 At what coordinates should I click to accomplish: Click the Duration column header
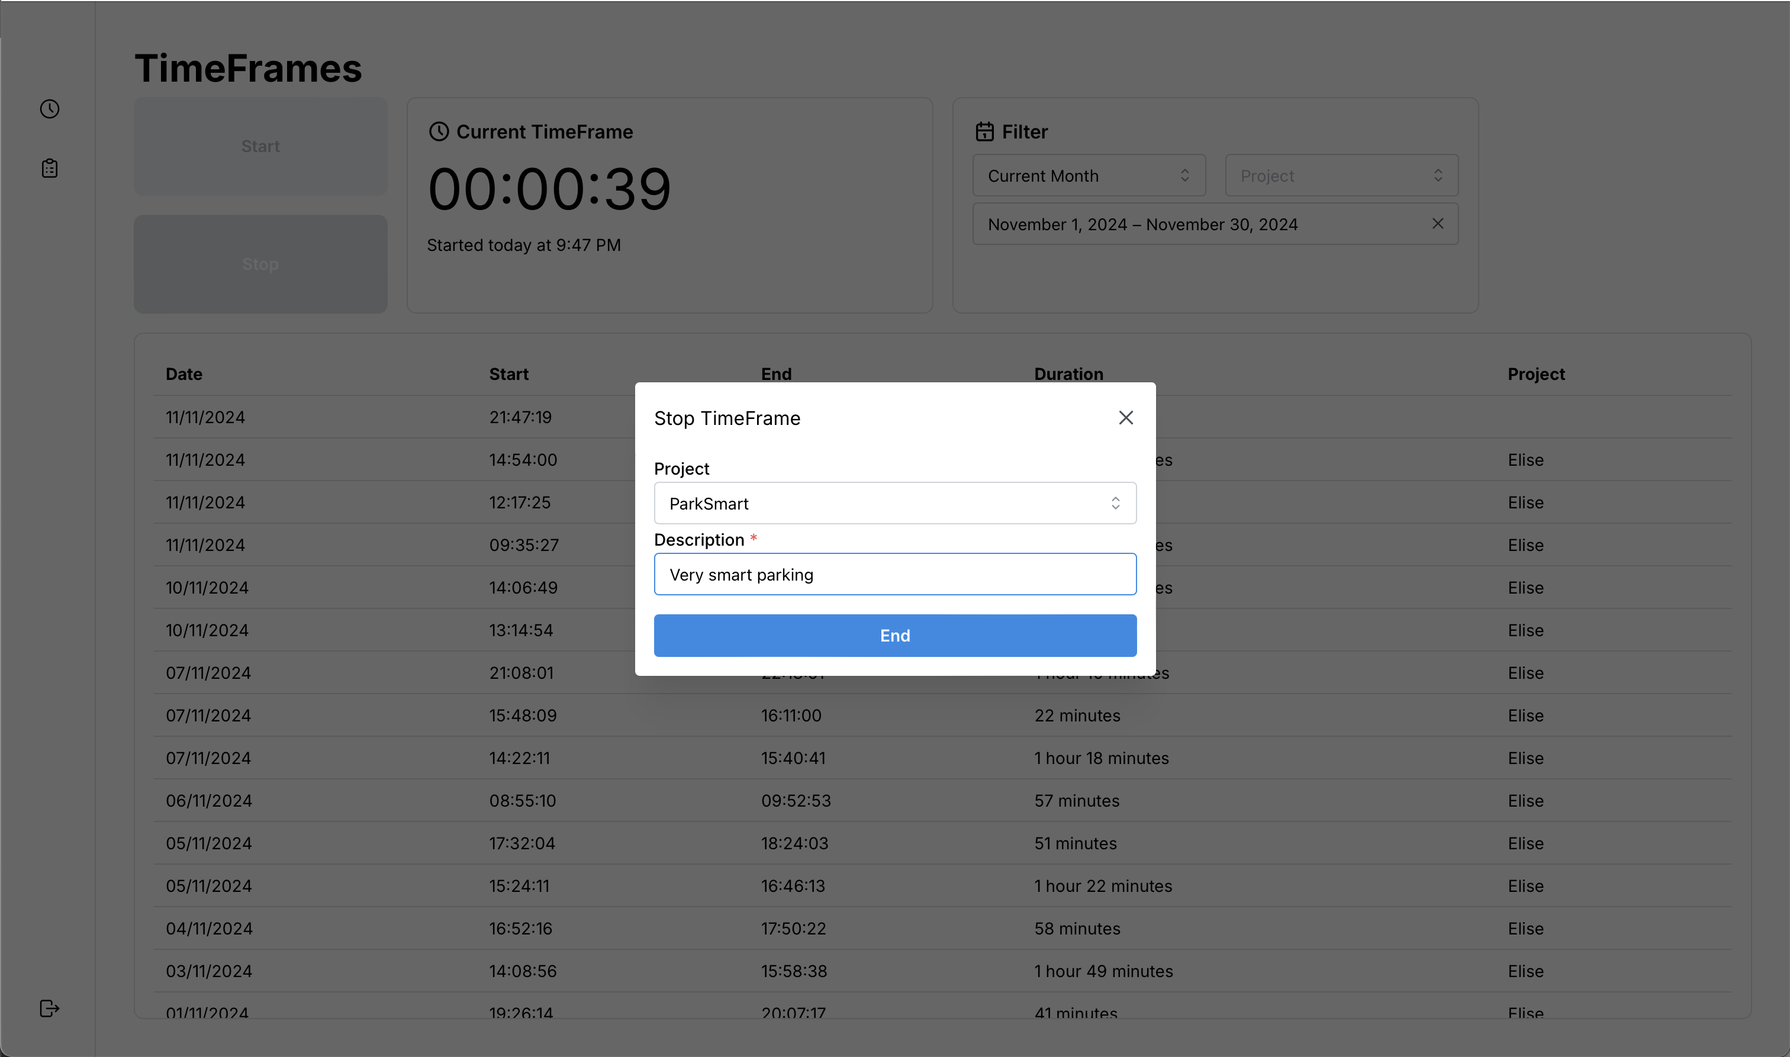pos(1068,374)
